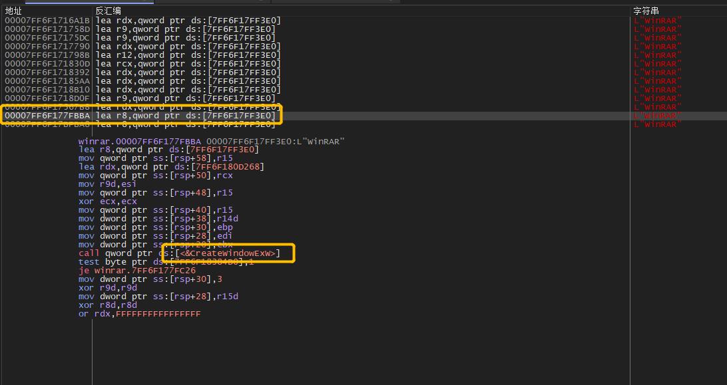Select the highlighted result row 00007FF6F177FBBA
The image size is (727, 385).
(47, 115)
